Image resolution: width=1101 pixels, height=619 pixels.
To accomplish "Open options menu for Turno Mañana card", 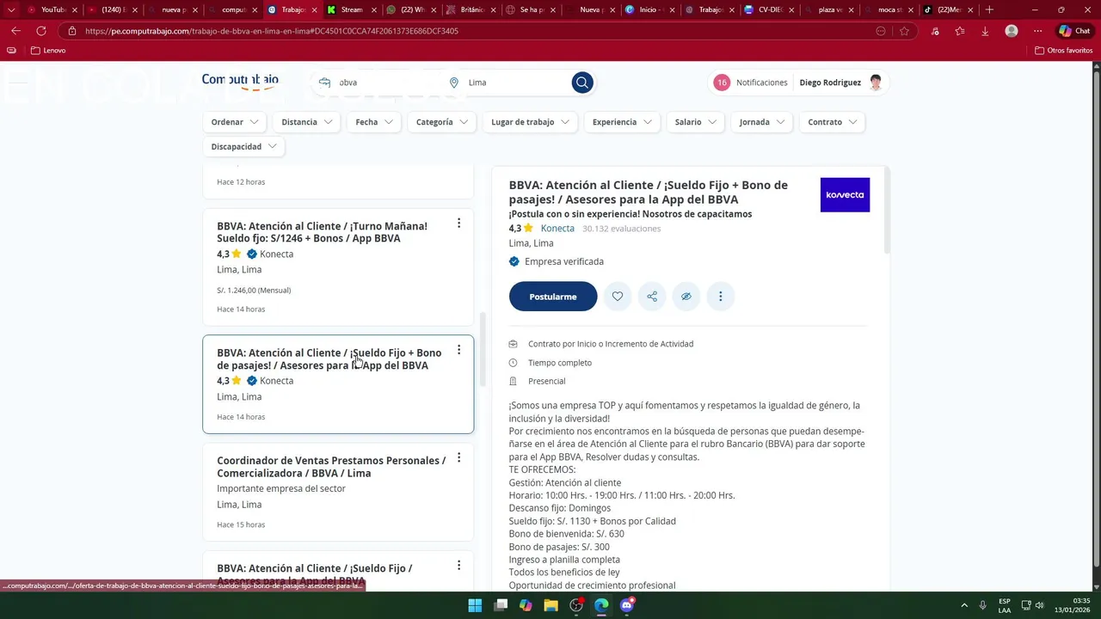I will pyautogui.click(x=458, y=223).
